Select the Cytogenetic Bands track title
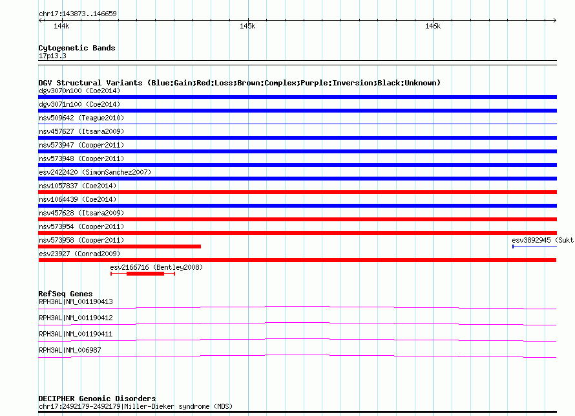Image resolution: width=575 pixels, height=416 pixels. [x=77, y=48]
